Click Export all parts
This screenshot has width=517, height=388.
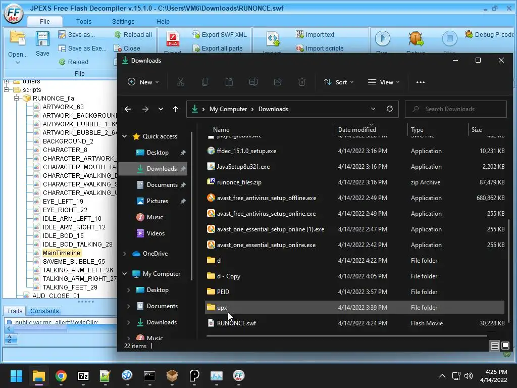click(218, 48)
